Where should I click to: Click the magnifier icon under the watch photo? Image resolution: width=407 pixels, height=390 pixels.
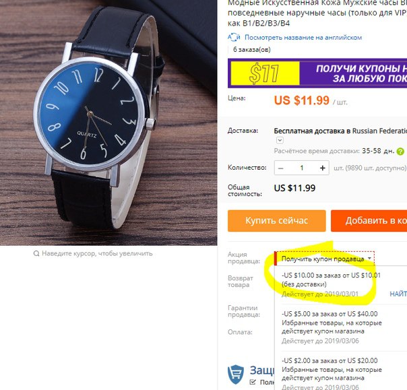(36, 253)
